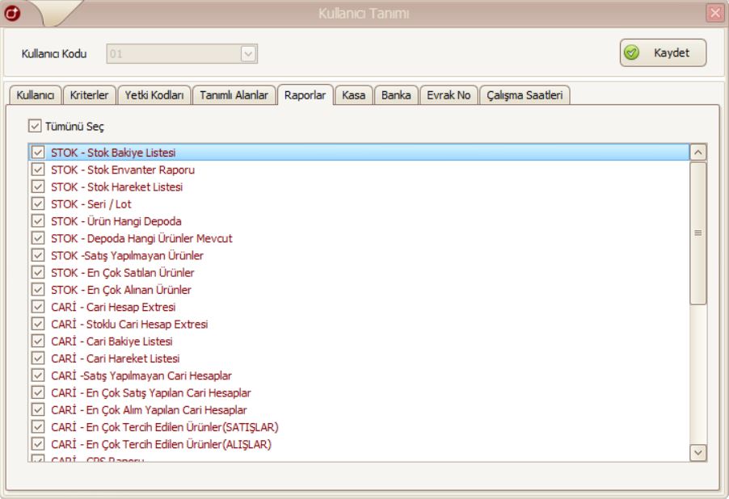Toggle the Tümünü Seç checkbox

pos(34,126)
